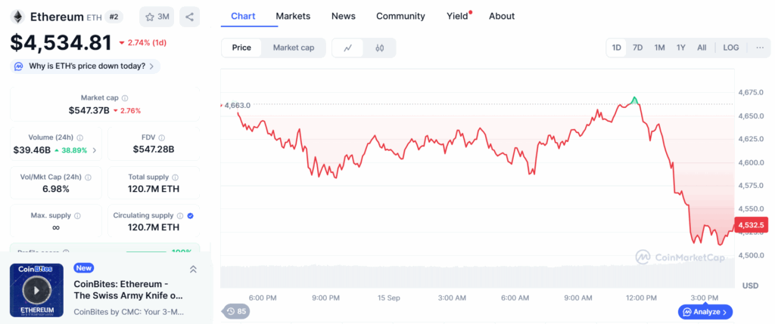Add Ethereum to watchlist via star button

pos(157,17)
